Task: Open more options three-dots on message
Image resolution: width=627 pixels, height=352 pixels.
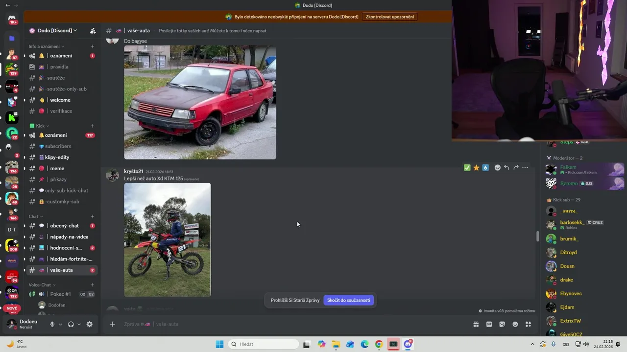Action: click(x=525, y=168)
